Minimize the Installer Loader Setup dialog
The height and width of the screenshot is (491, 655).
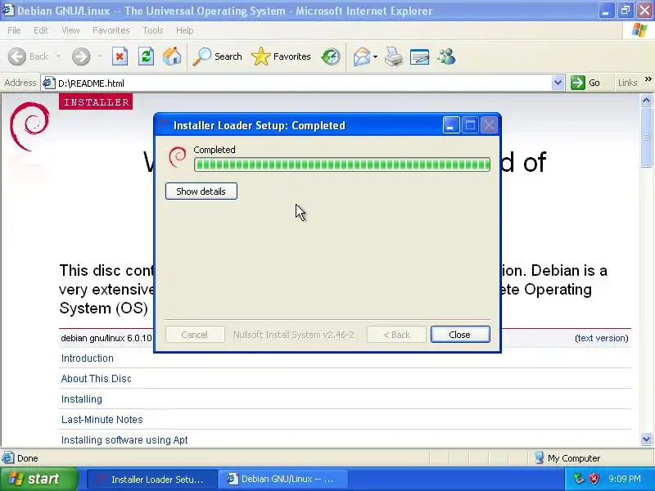pos(451,125)
